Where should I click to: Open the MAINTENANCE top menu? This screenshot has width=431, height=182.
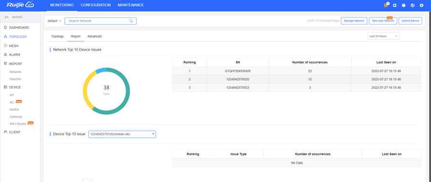(130, 5)
